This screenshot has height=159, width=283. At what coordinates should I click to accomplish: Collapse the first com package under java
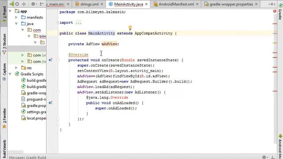coord(23,30)
